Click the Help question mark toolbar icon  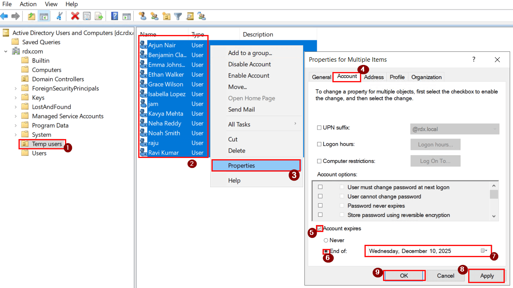click(x=115, y=16)
